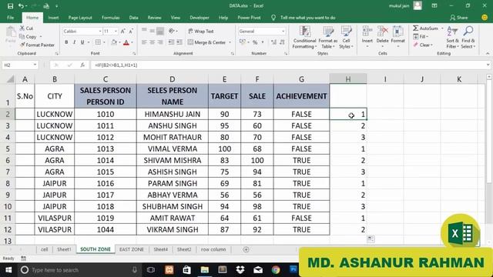Click the Undo arrow icon
The width and height of the screenshot is (493, 277).
click(21, 6)
